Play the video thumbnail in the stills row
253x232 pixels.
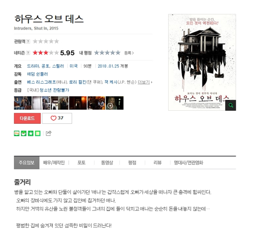click(115, 103)
